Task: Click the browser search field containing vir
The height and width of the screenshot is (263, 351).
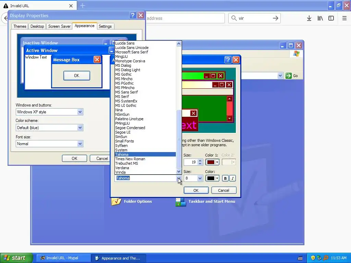Action: click(255, 18)
